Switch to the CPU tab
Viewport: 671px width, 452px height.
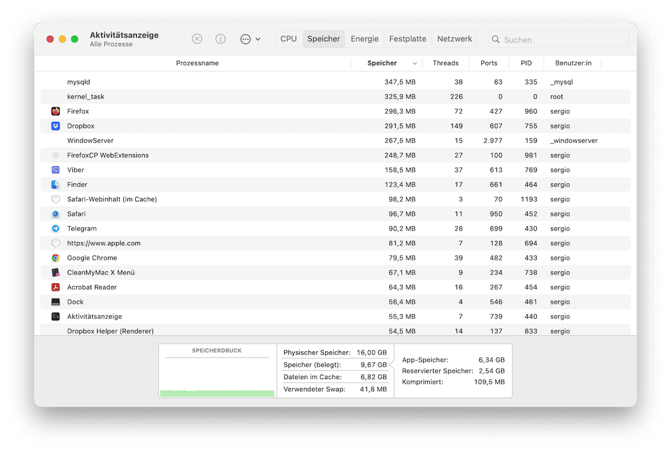pos(289,39)
